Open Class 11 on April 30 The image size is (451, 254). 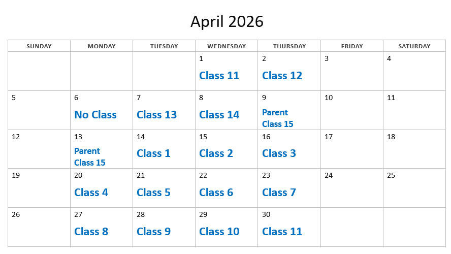click(282, 232)
